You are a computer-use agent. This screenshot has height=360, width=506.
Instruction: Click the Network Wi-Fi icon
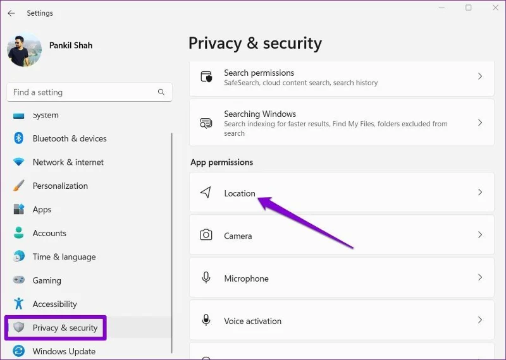point(19,162)
